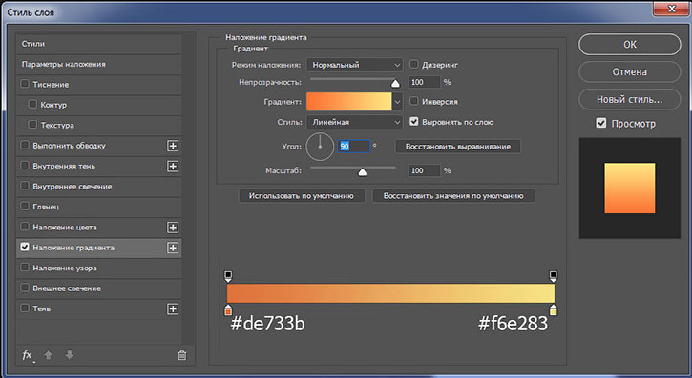Enable the Инверсия checkbox
This screenshot has width=692, height=378.
tap(413, 101)
